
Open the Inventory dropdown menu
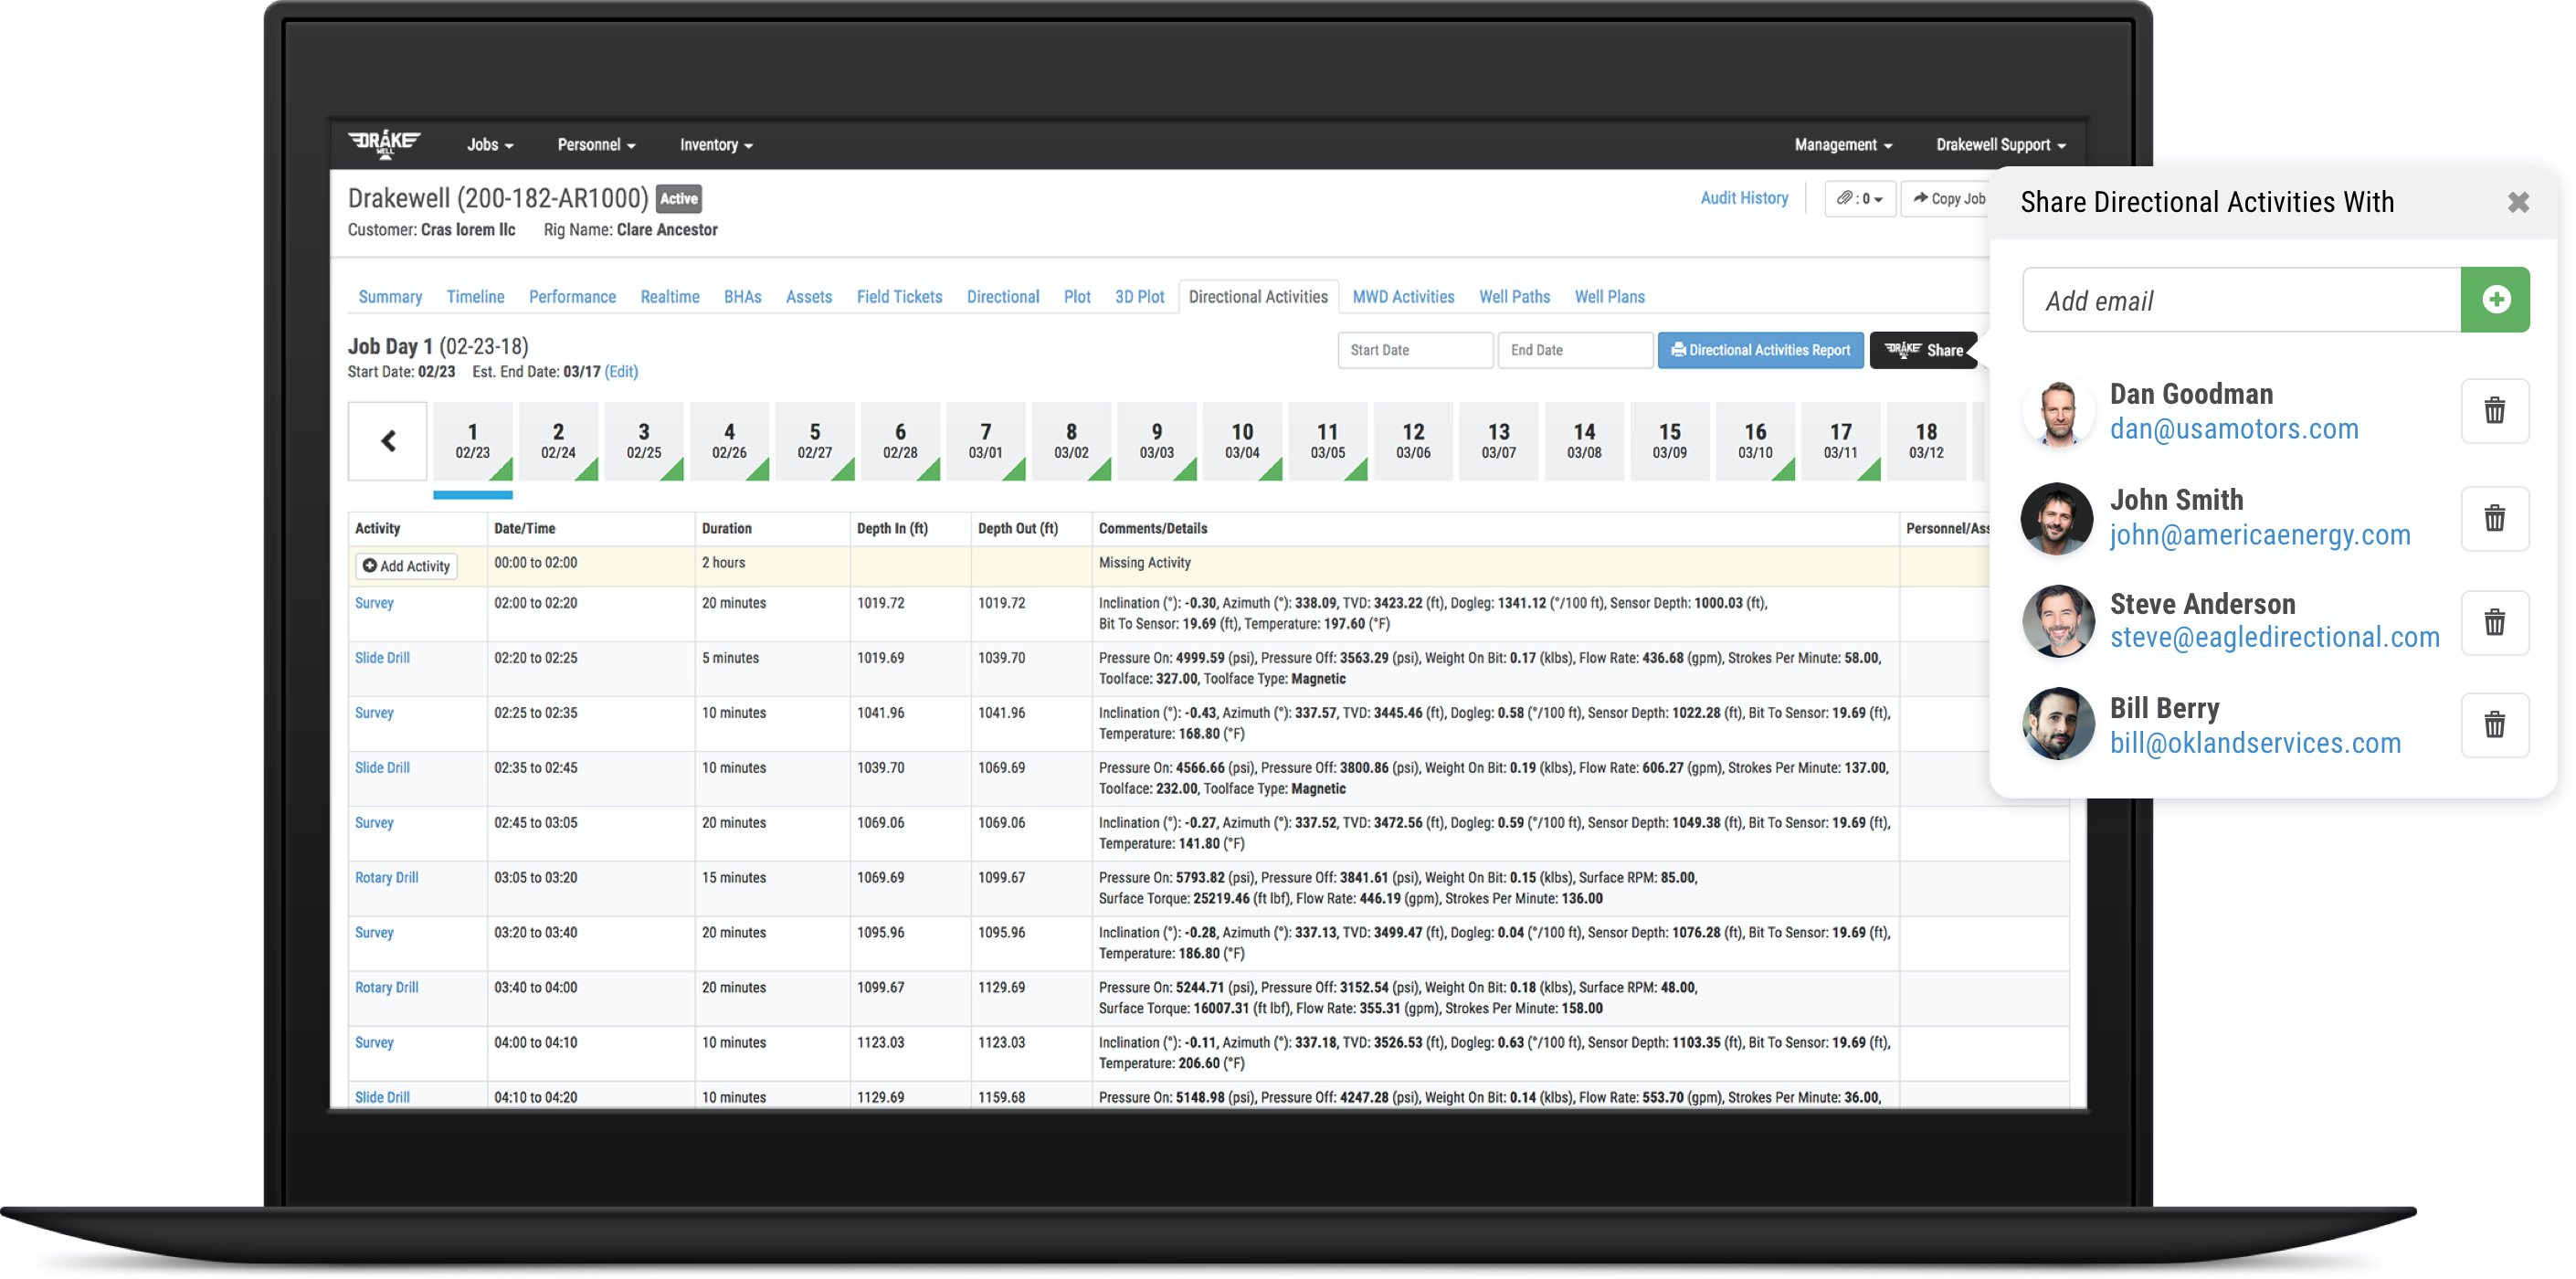[x=716, y=145]
